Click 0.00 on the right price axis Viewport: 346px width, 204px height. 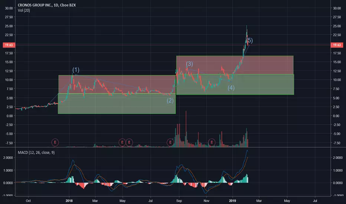point(336,116)
